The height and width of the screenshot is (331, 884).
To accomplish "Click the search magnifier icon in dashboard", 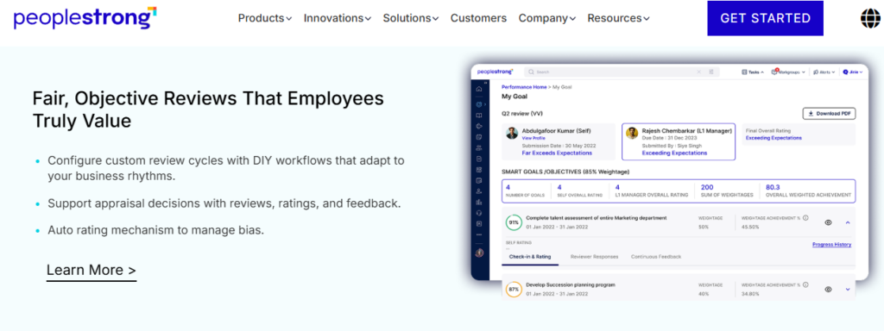I will [531, 72].
